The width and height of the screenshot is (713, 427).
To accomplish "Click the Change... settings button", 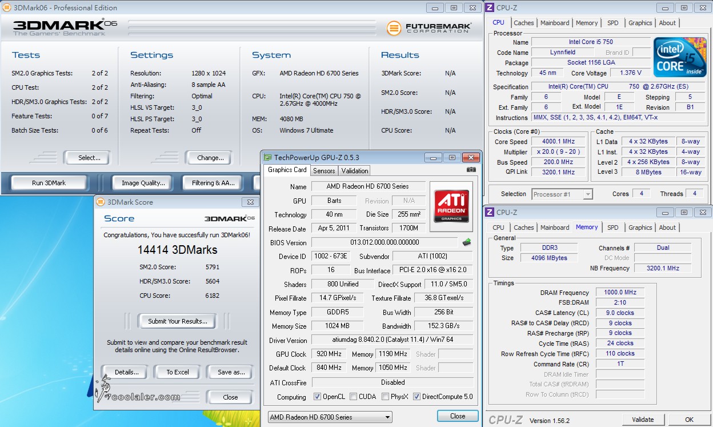I will pyautogui.click(x=207, y=158).
